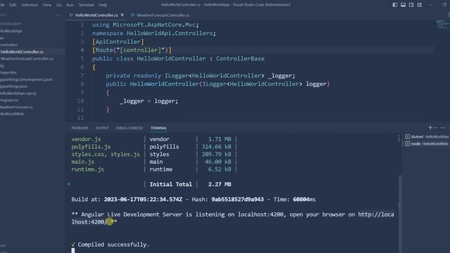Open the terminal panel more actions ellipsis
450x253 pixels.
tap(443, 128)
